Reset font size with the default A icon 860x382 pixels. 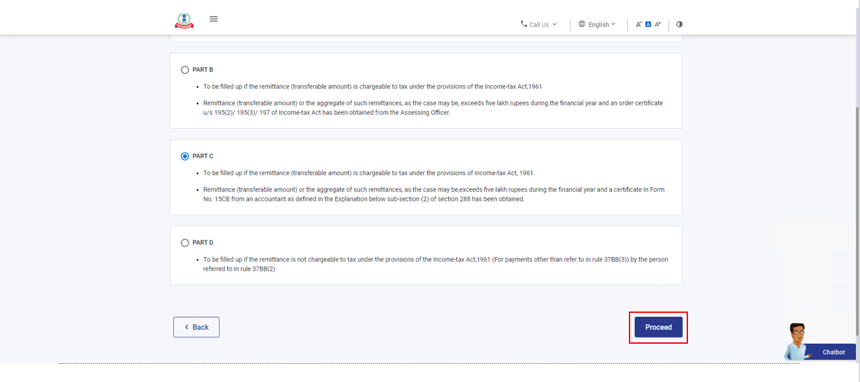(x=648, y=24)
